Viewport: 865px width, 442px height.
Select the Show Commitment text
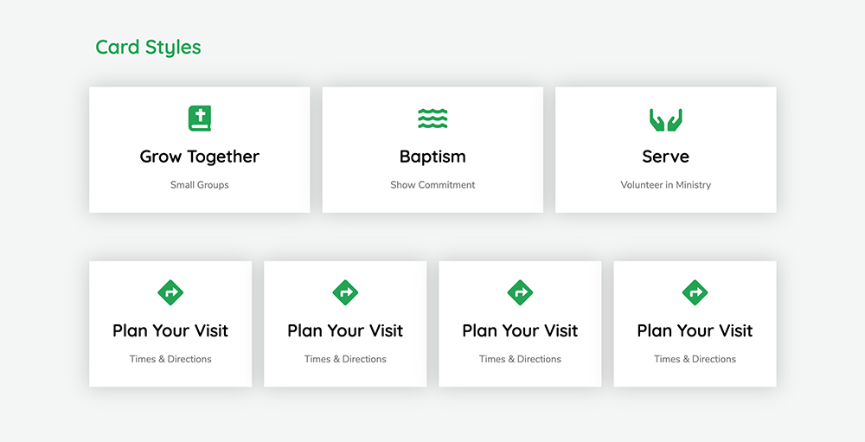click(432, 185)
